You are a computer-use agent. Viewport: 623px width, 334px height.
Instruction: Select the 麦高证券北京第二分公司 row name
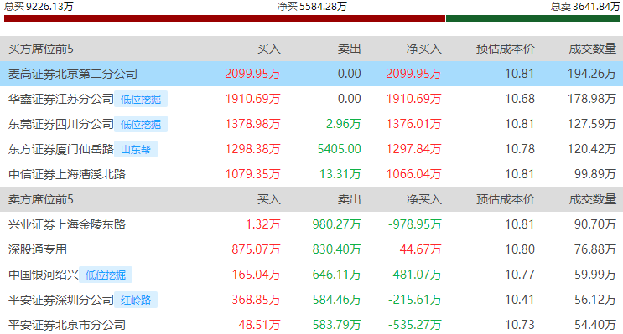pos(73,74)
